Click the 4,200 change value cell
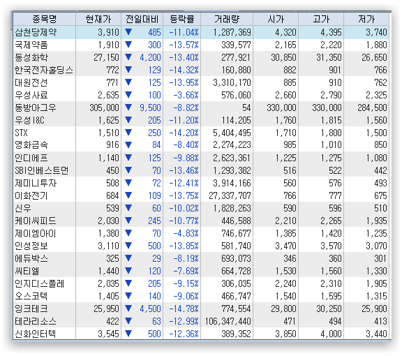This screenshot has width=402, height=356. tap(150, 57)
